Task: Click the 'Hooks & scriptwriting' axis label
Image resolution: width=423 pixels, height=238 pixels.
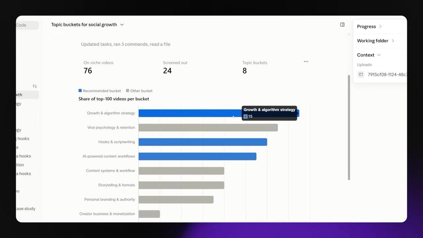Action: [116, 142]
